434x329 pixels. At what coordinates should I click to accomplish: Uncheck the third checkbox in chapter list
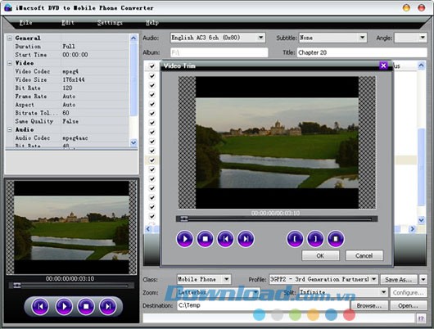[x=152, y=85]
